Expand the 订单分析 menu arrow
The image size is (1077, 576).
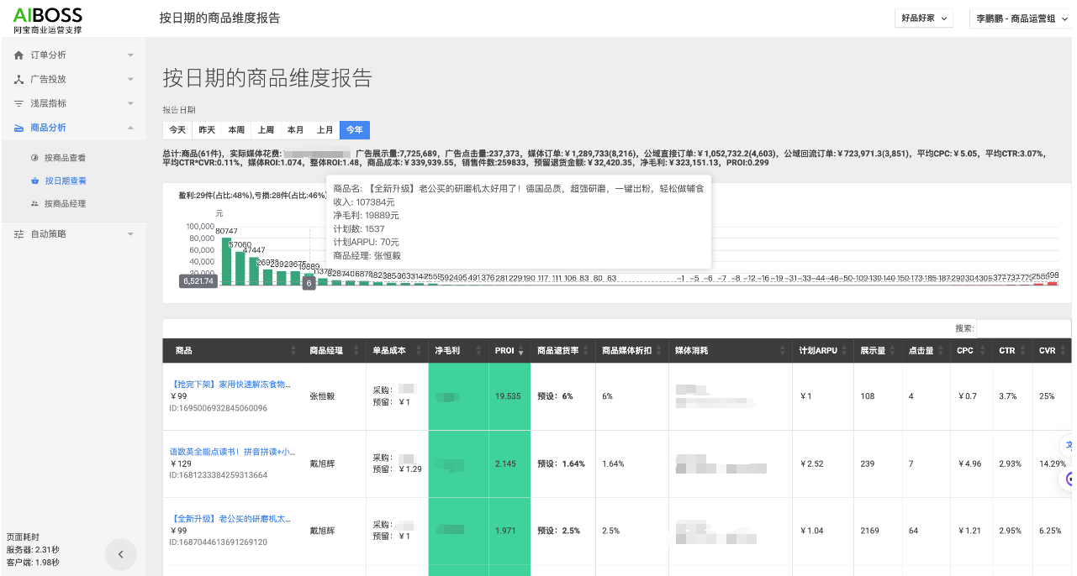130,55
